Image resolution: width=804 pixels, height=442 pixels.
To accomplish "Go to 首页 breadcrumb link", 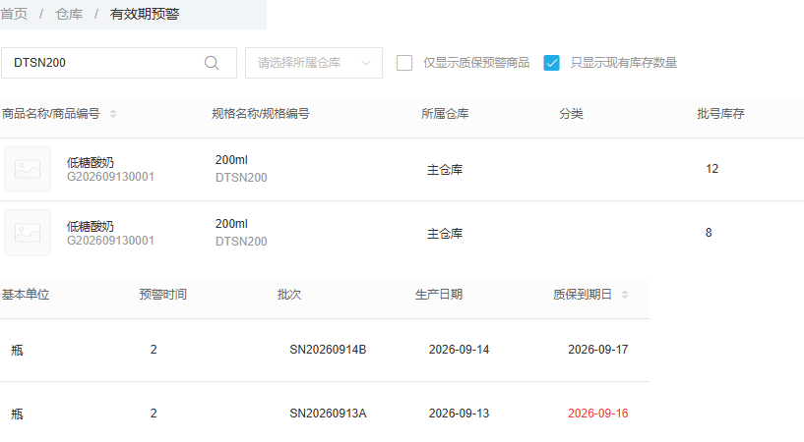I will pyautogui.click(x=14, y=14).
